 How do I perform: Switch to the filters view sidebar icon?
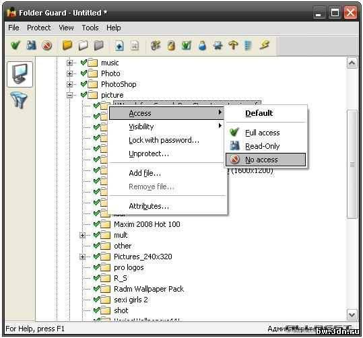pos(20,100)
